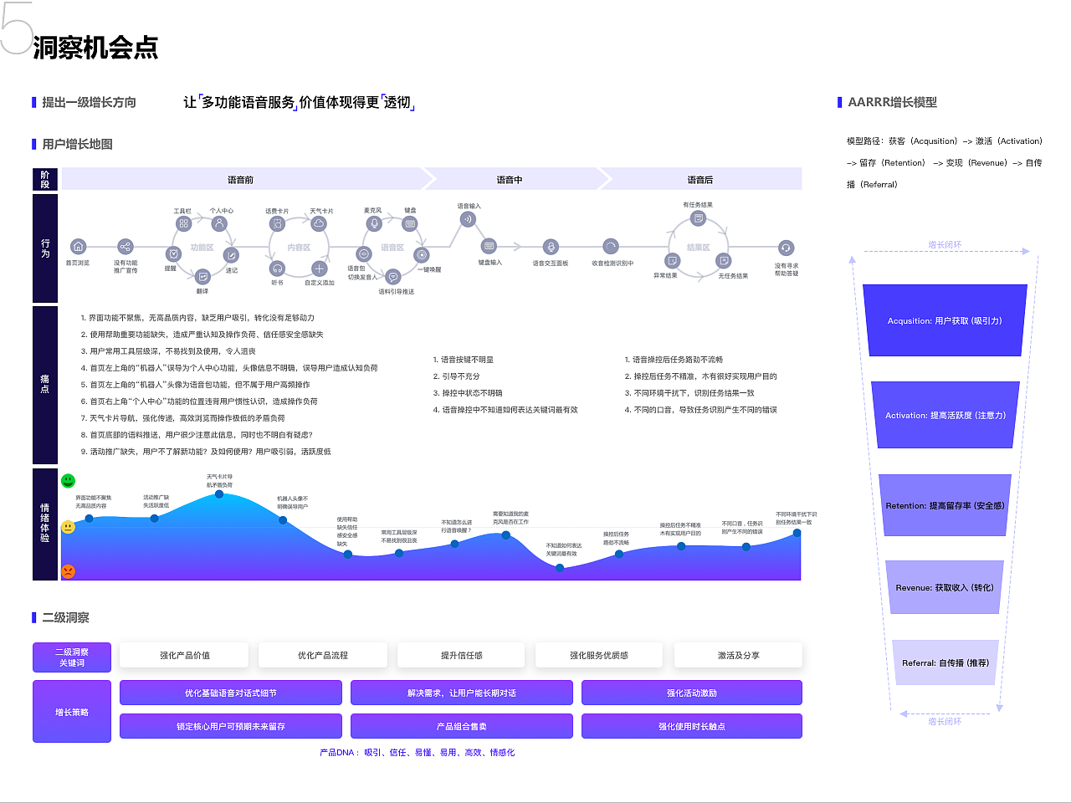
Task: Select the 麦克风 microphone icon
Action: pyautogui.click(x=374, y=223)
